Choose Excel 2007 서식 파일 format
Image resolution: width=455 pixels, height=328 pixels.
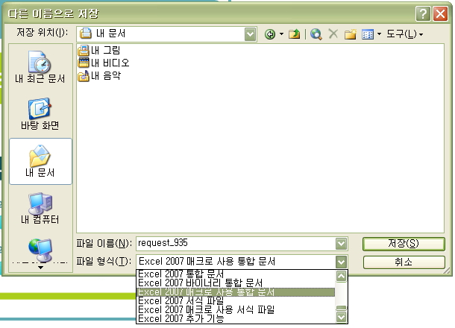click(x=236, y=300)
